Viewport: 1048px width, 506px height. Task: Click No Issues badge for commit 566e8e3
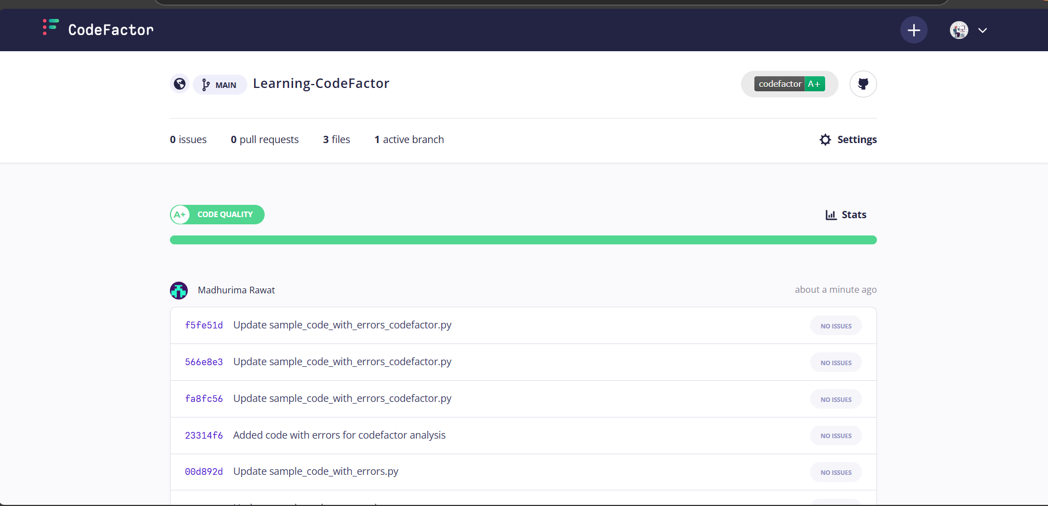[836, 363]
